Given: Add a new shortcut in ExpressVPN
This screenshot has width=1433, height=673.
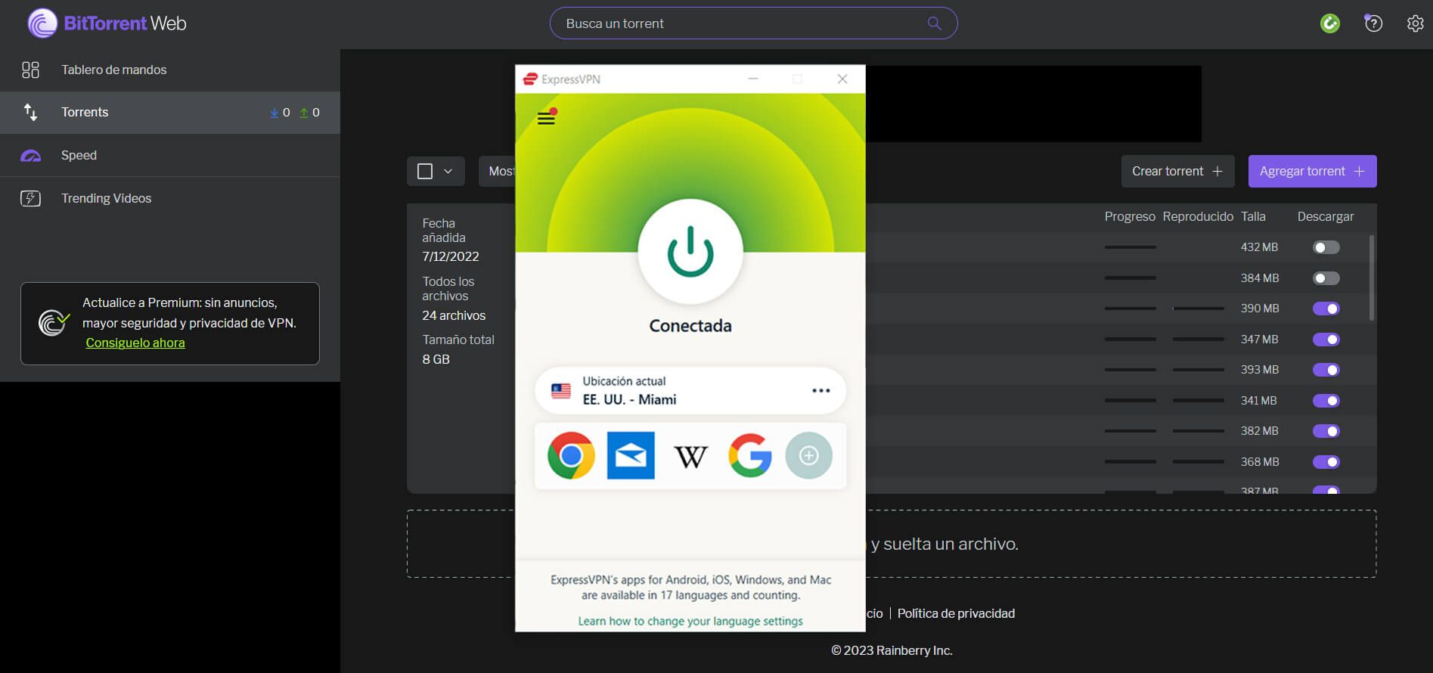Looking at the screenshot, I should pos(808,455).
